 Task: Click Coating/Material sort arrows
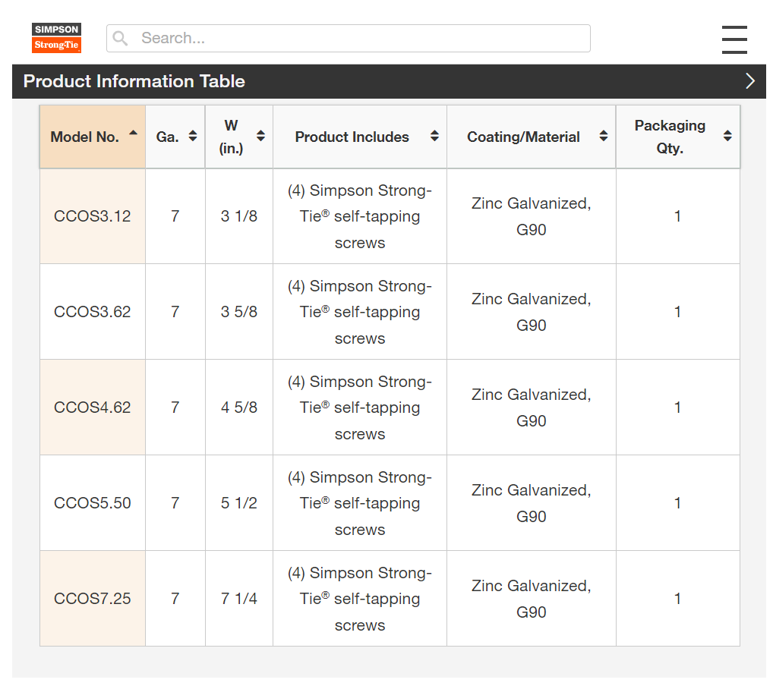[603, 137]
